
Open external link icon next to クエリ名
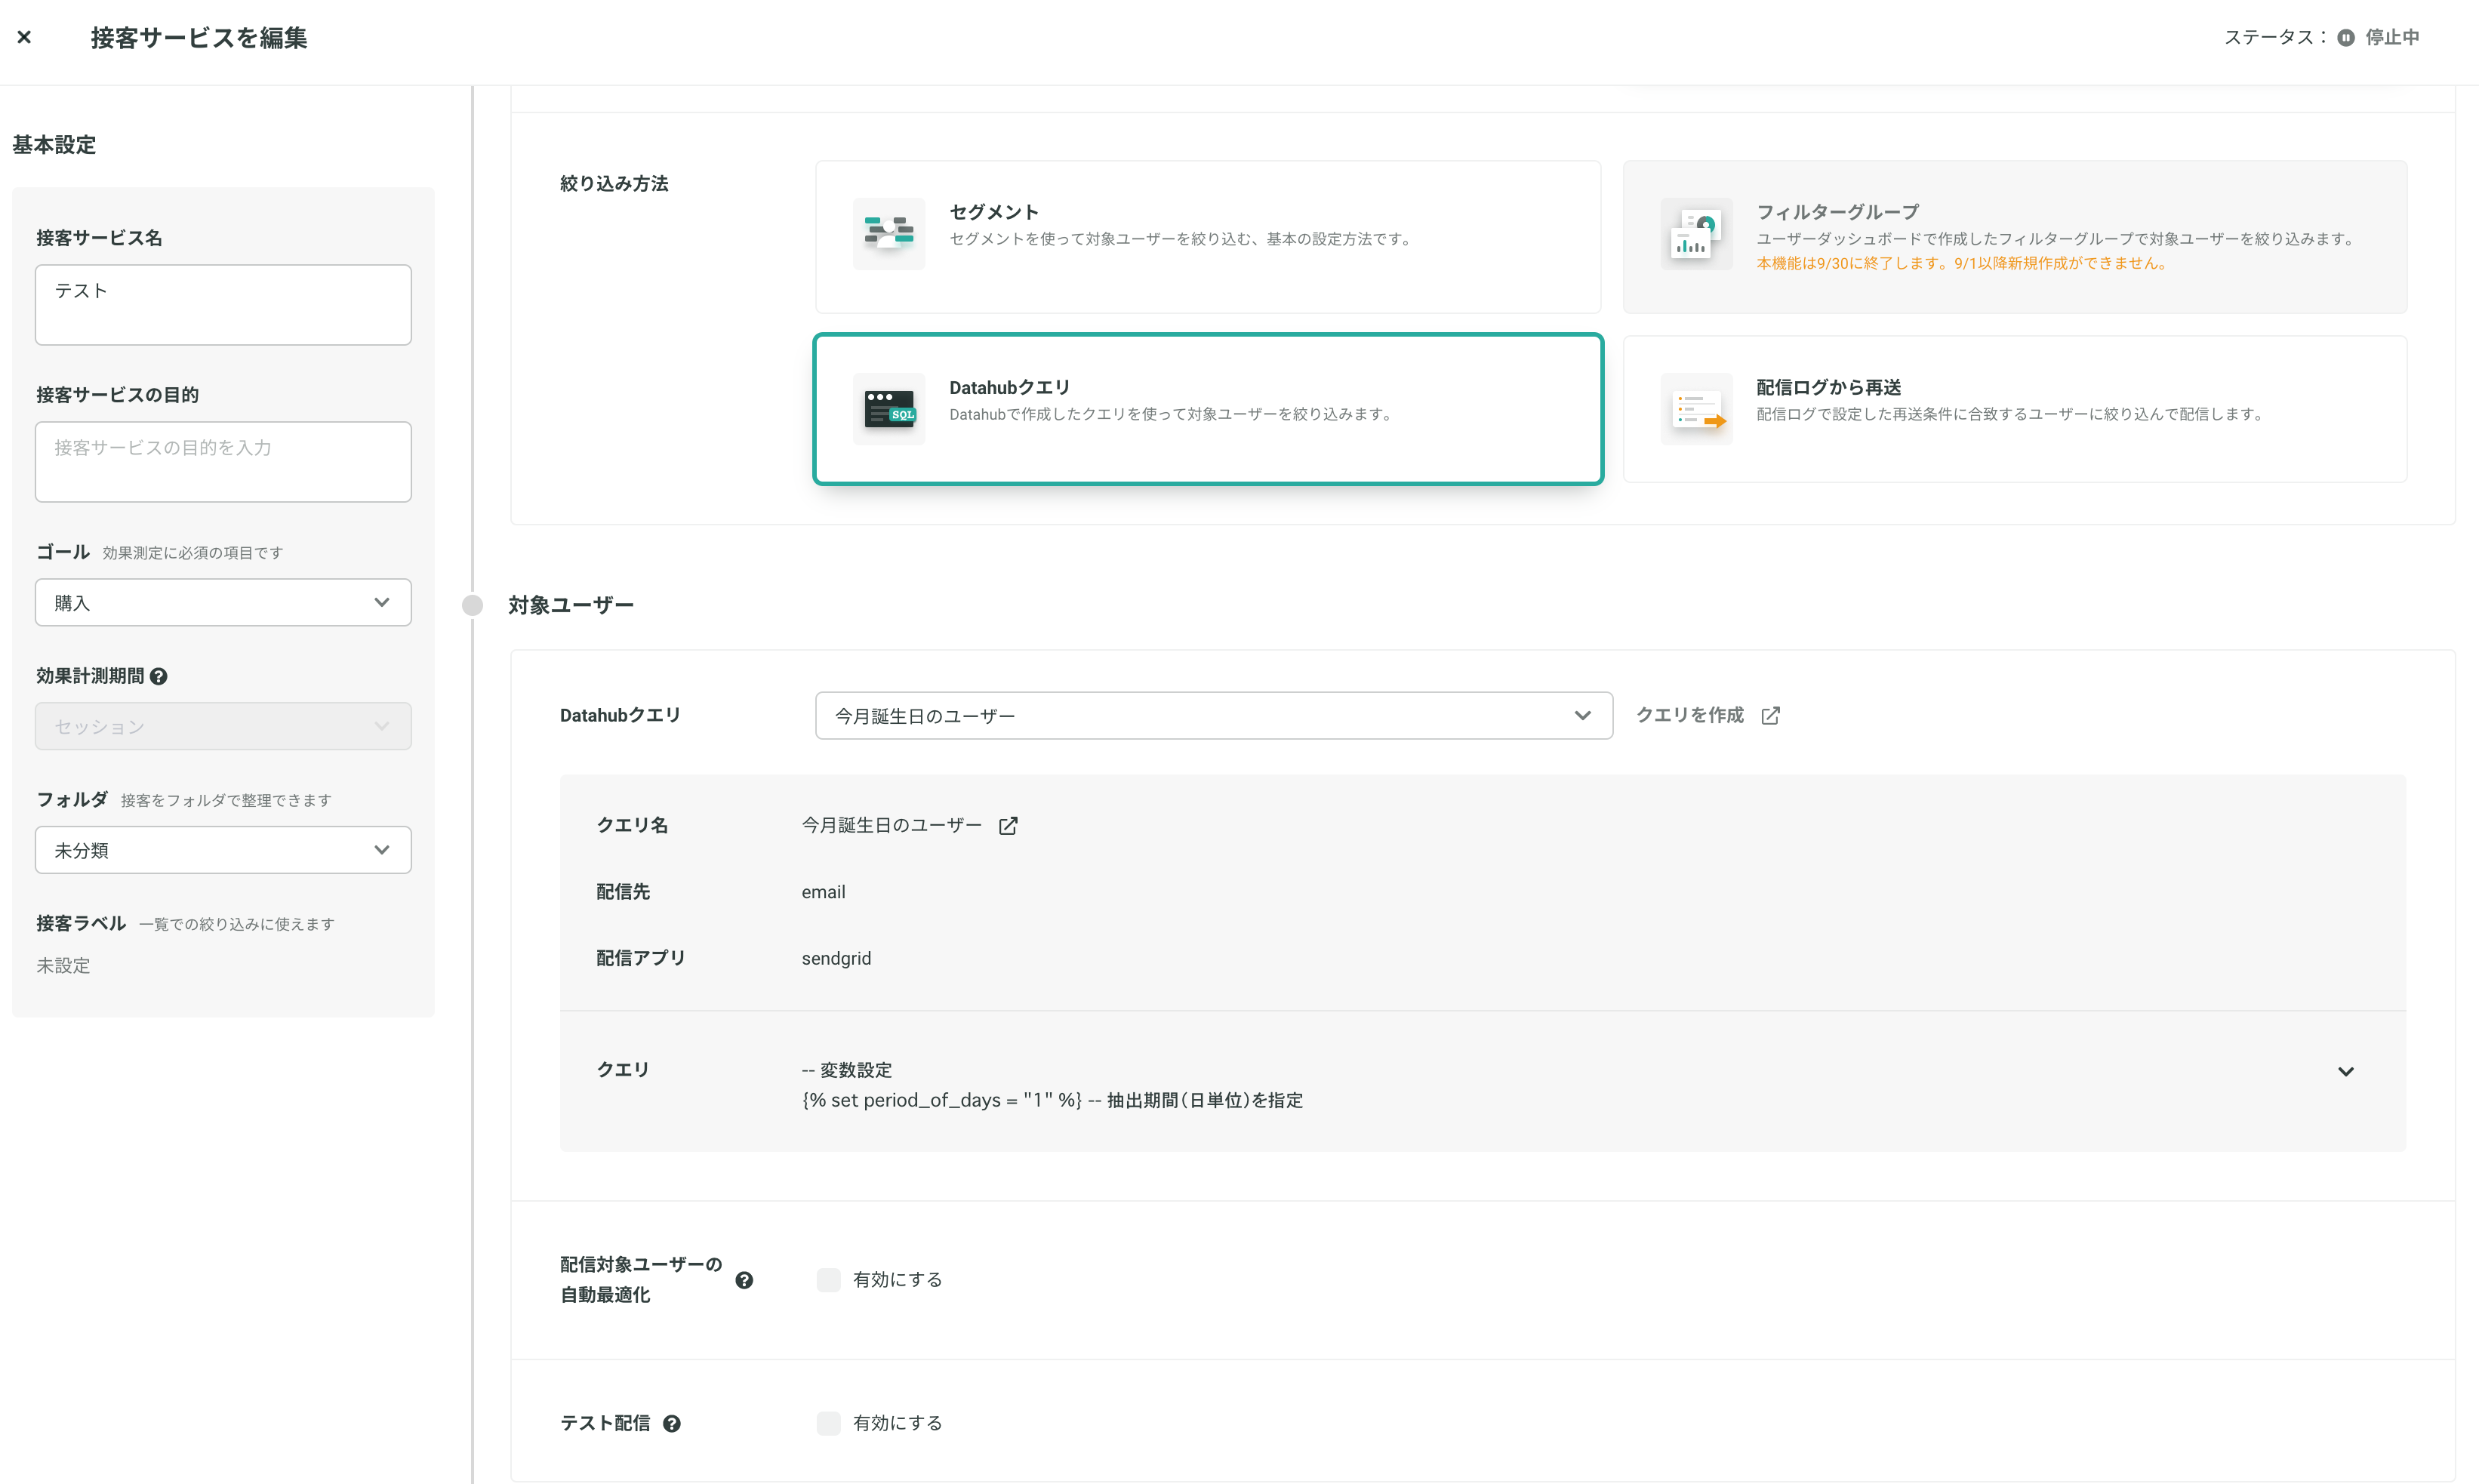(x=1008, y=825)
